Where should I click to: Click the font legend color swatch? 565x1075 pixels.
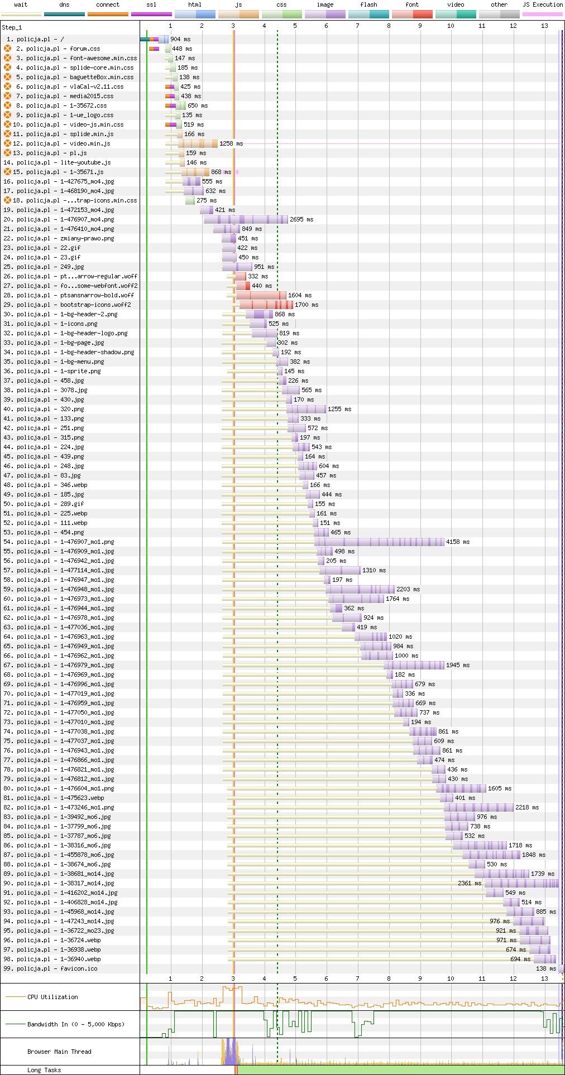[x=412, y=14]
